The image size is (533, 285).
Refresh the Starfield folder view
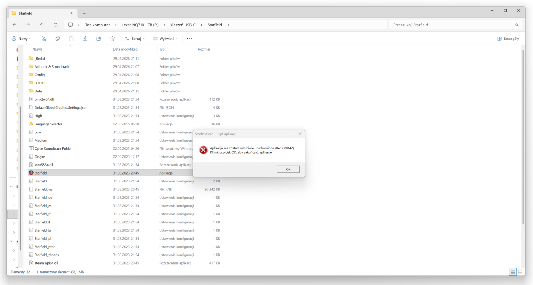point(56,25)
